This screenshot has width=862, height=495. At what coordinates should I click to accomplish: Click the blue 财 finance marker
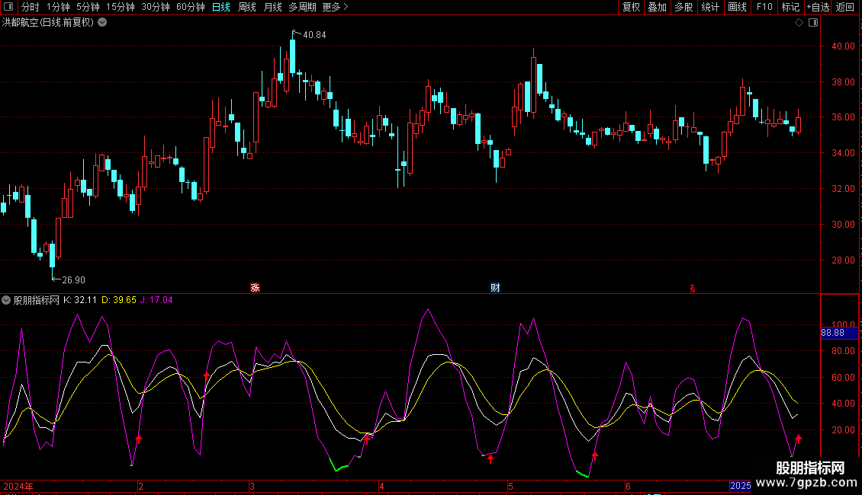[x=495, y=288]
